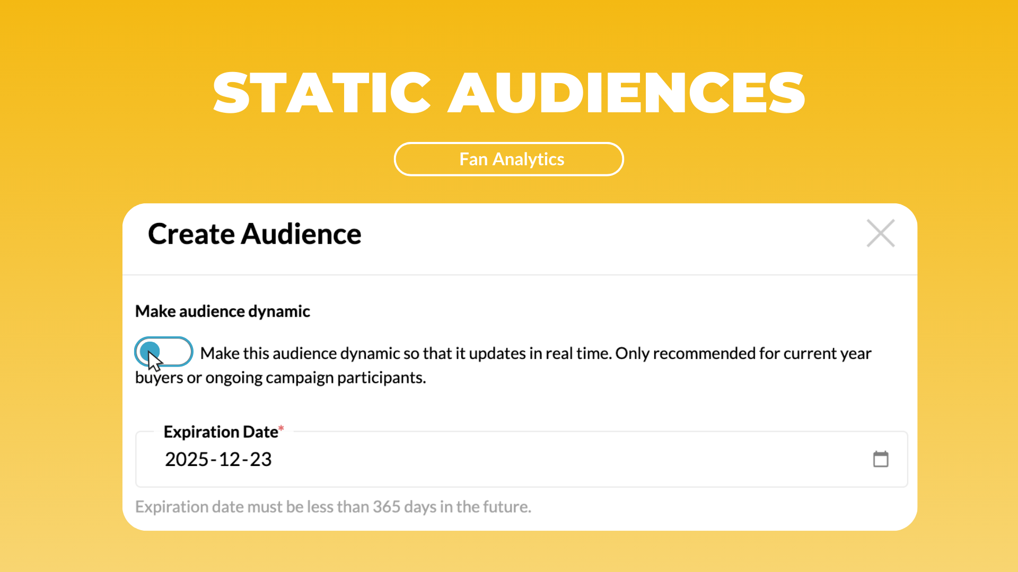This screenshot has width=1018, height=572.
Task: Click the Fan Analytics pill button
Action: click(509, 159)
